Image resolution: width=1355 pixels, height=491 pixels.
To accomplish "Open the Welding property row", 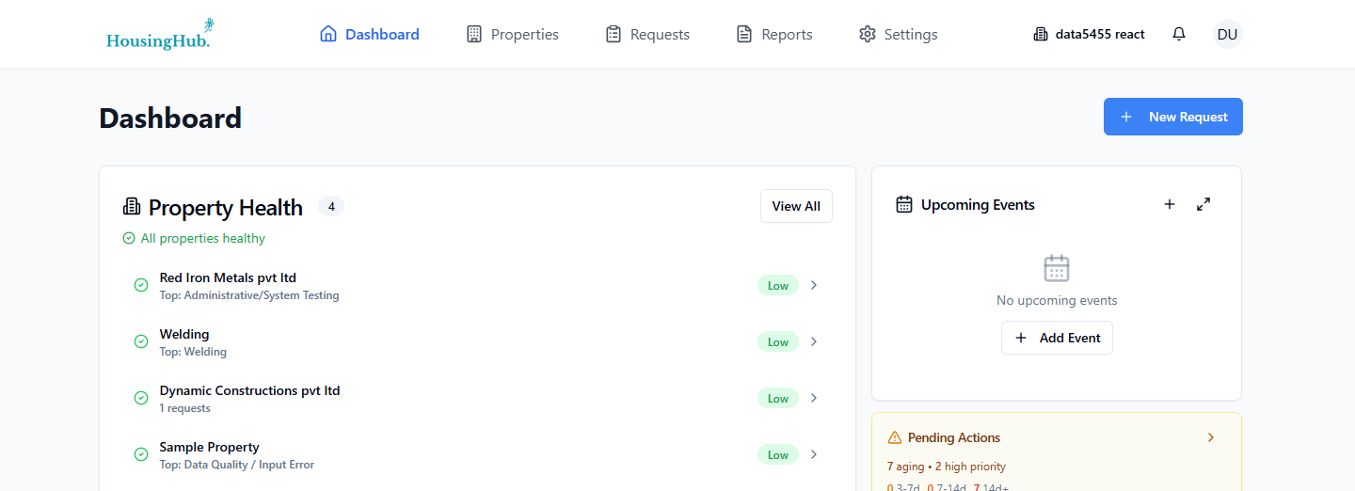I will point(477,341).
